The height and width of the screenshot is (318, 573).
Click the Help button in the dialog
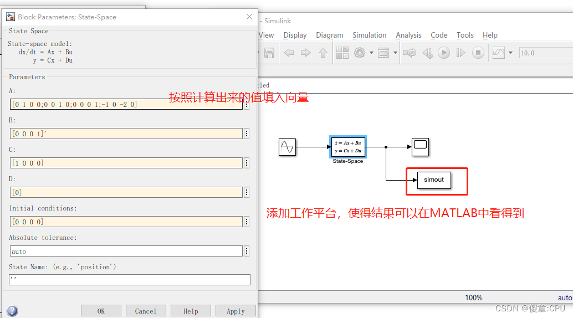(x=191, y=311)
